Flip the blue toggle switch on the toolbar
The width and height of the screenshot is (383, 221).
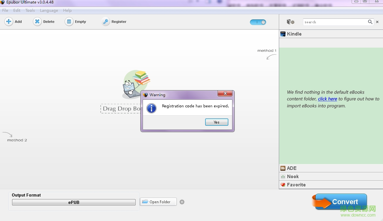[x=258, y=22]
